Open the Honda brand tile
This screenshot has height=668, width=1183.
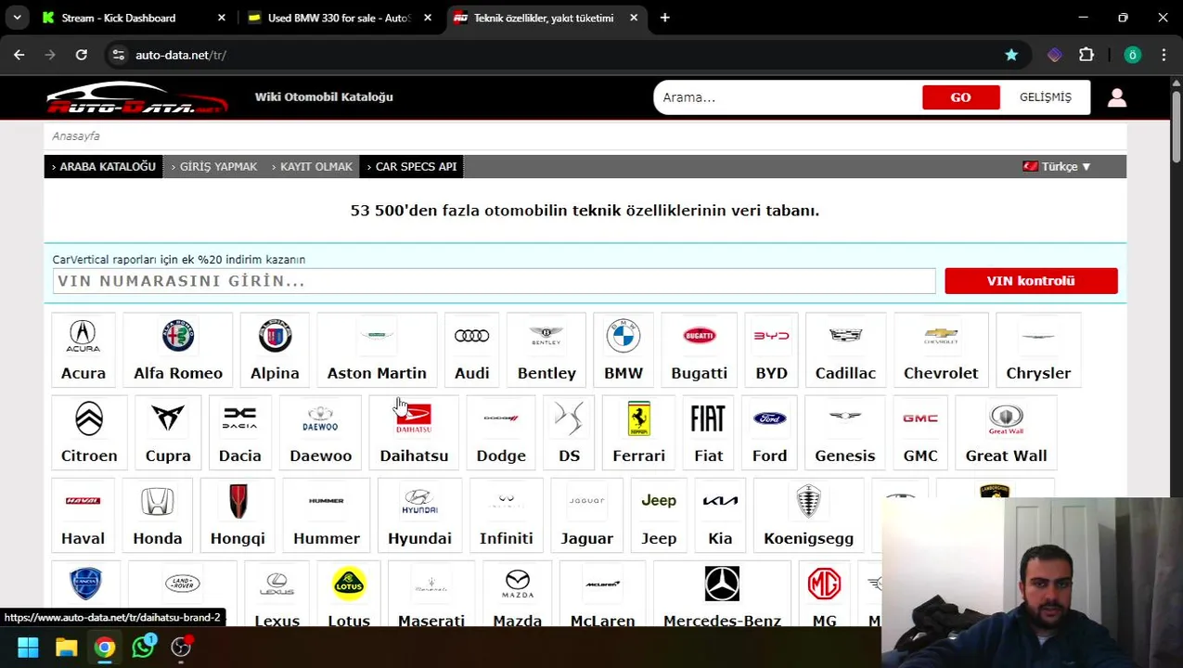click(157, 515)
